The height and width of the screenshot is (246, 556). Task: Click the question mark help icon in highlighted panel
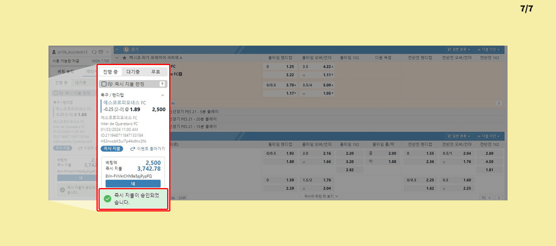pyautogui.click(x=162, y=84)
